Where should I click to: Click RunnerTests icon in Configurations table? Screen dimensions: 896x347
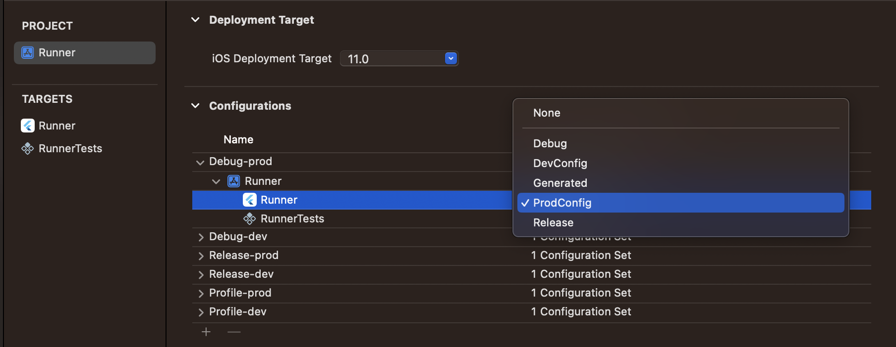pos(250,218)
